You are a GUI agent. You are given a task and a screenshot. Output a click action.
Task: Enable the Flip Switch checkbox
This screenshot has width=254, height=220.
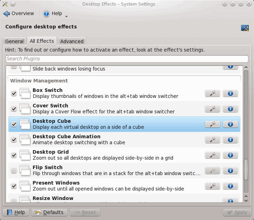(x=14, y=171)
